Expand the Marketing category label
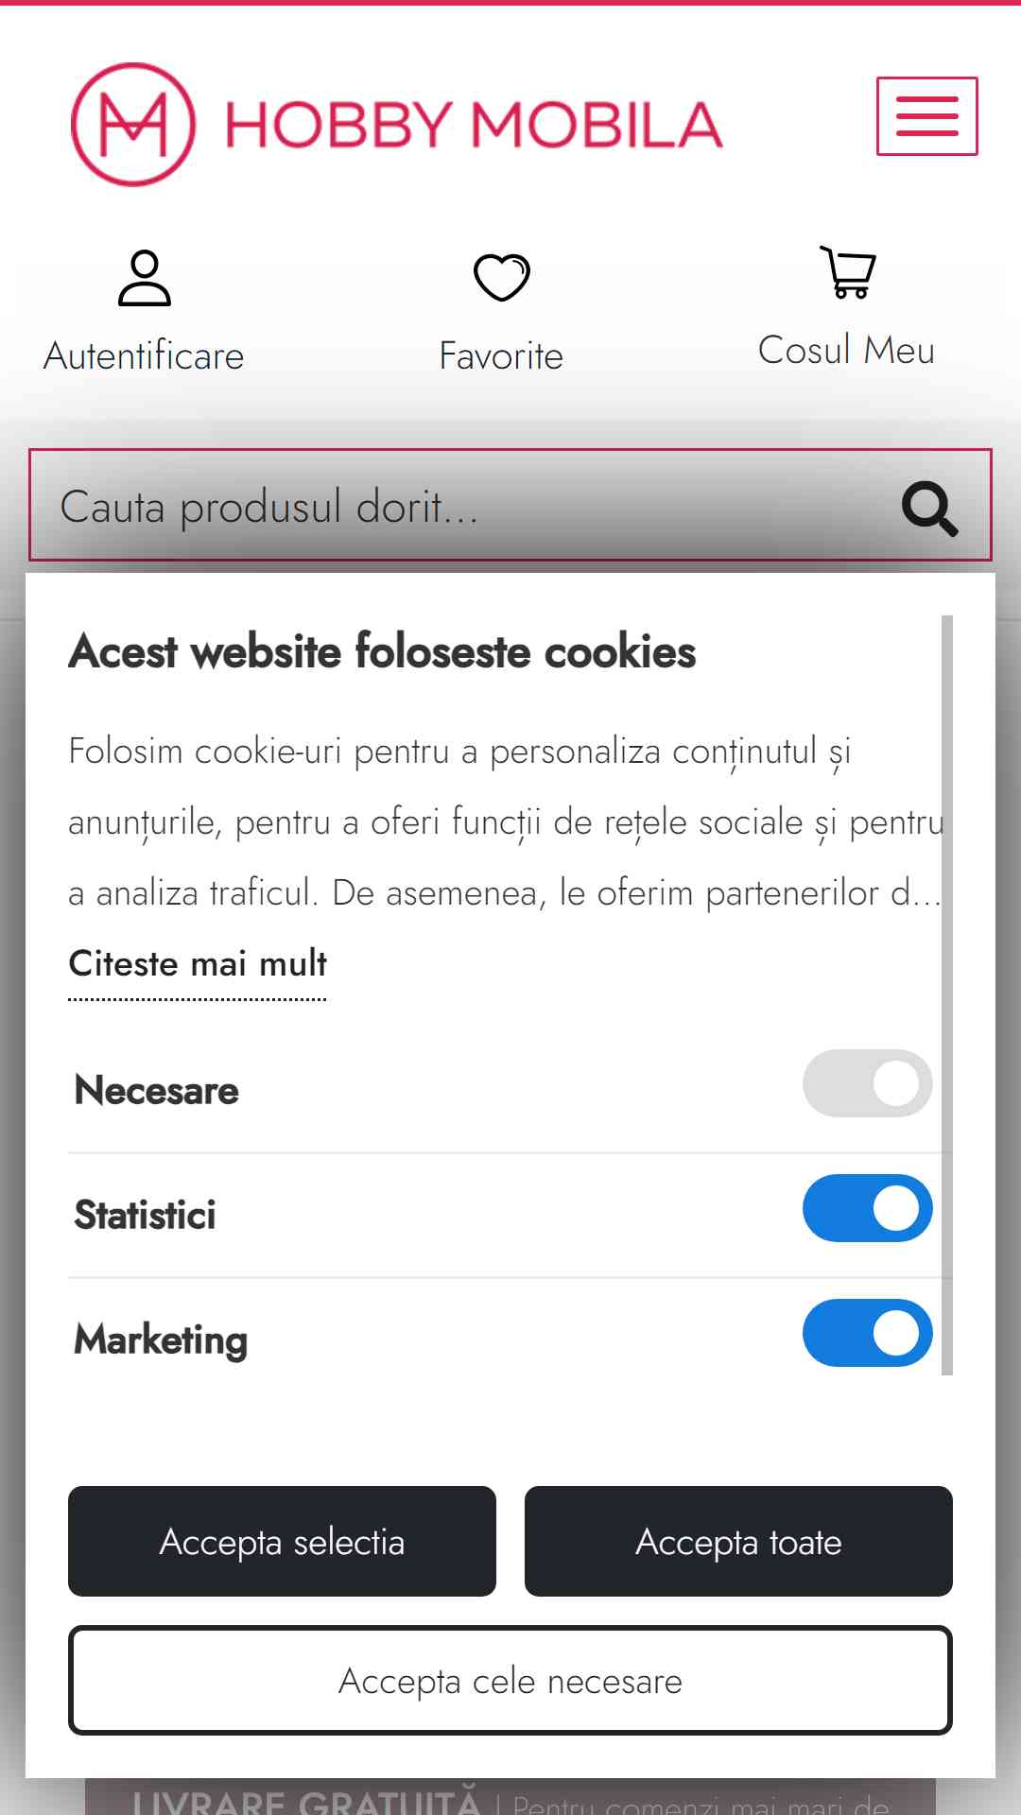The width and height of the screenshot is (1021, 1815). click(161, 1340)
